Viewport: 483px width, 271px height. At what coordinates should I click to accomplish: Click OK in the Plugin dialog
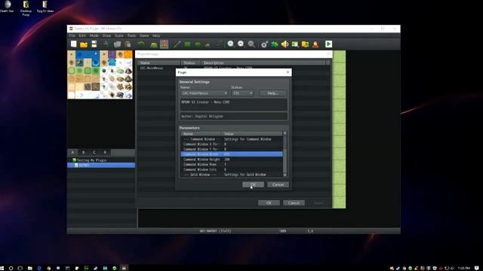coord(253,184)
